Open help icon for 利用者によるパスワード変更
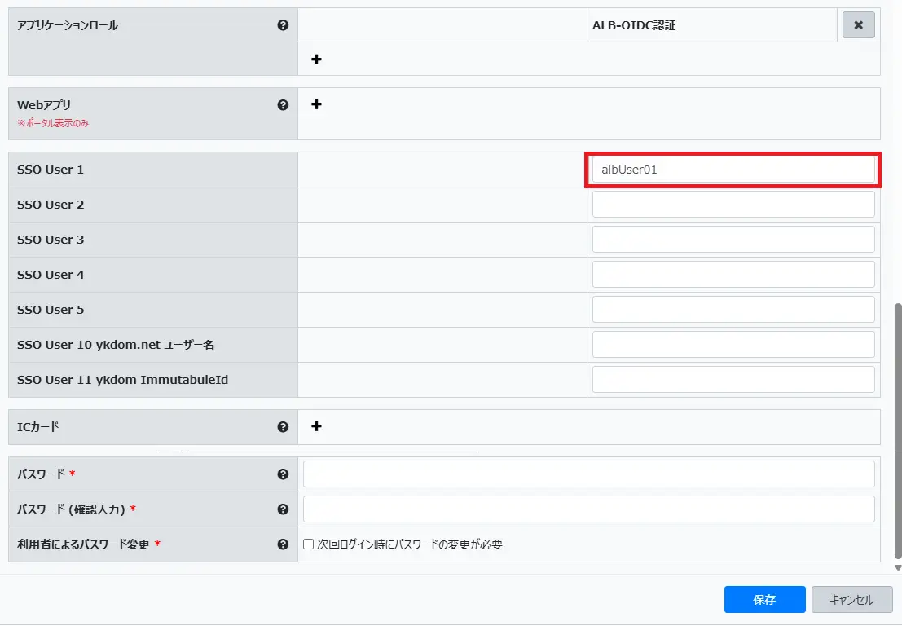This screenshot has height=626, width=902. [283, 544]
